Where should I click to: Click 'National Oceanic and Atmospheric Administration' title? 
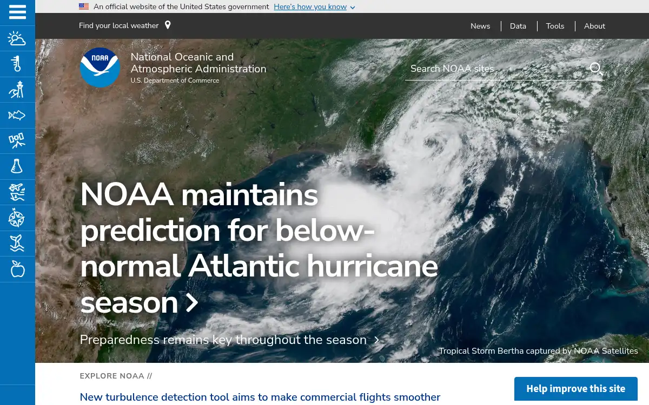coord(198,63)
